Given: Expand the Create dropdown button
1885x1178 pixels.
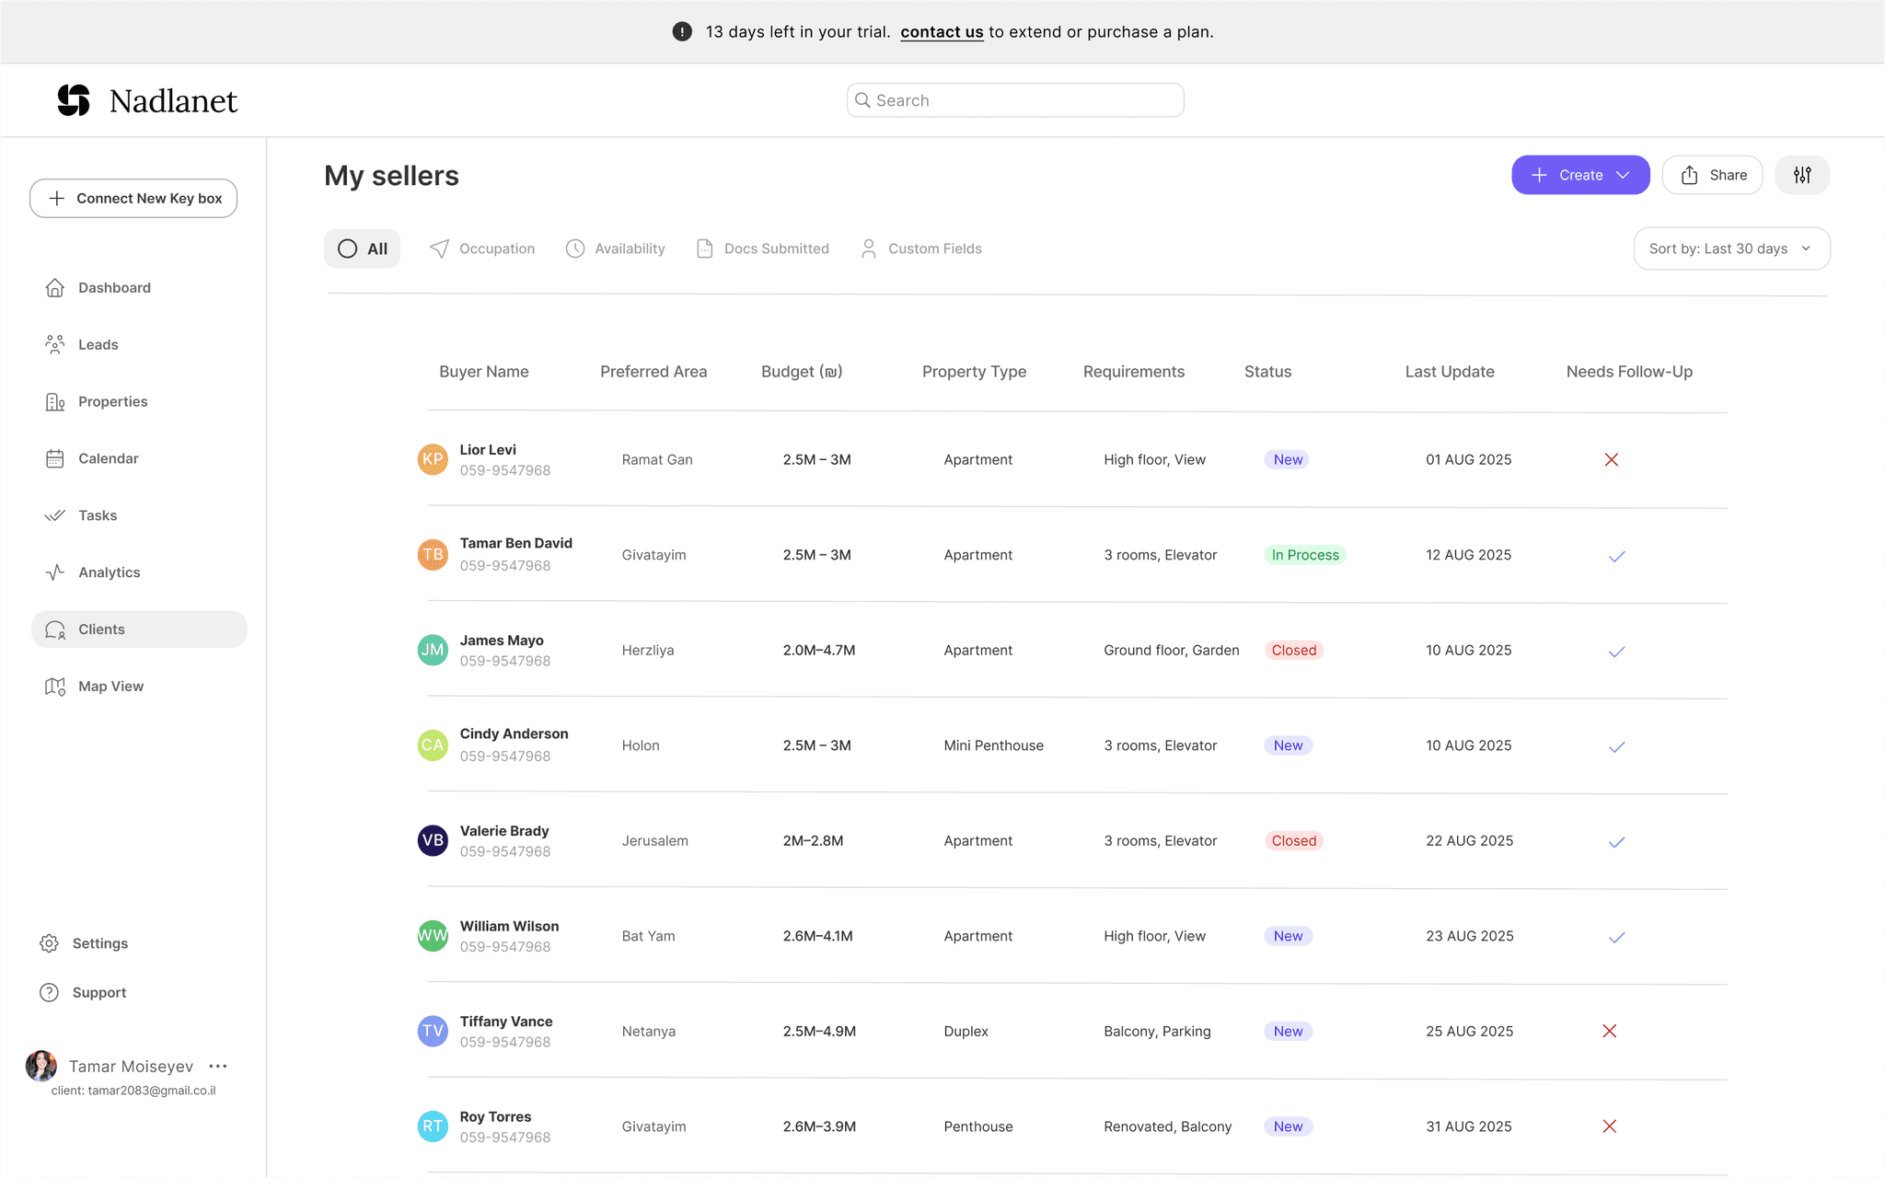Looking at the screenshot, I should tap(1580, 175).
